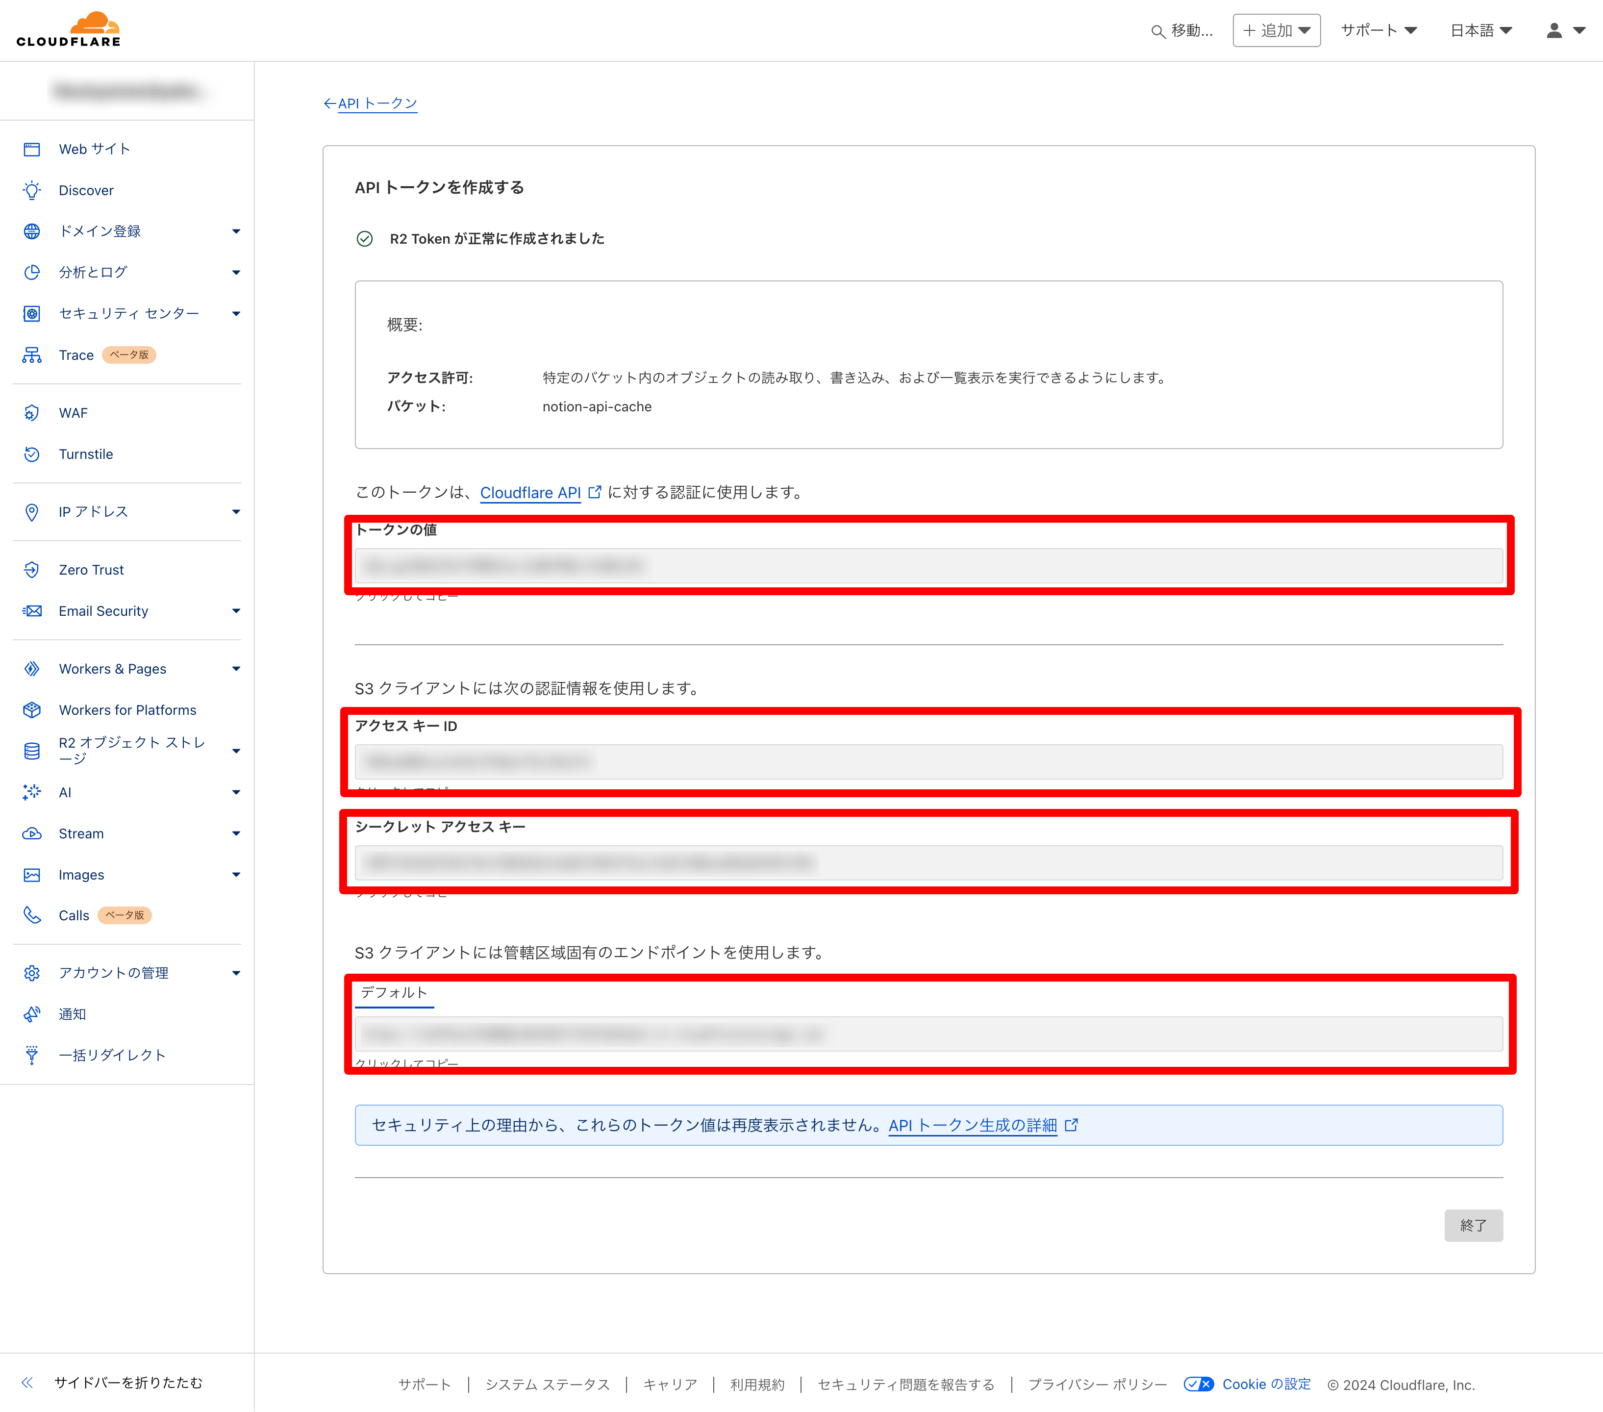Image resolution: width=1603 pixels, height=1412 pixels.
Task: Click the Turnstile icon
Action: 31,454
